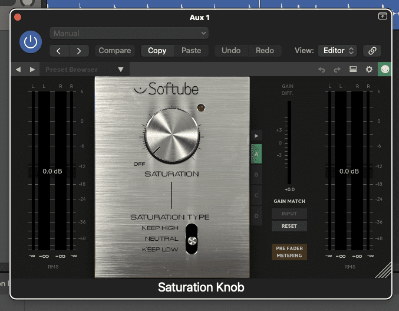This screenshot has width=399, height=311.
Task: Open the Manual preset dropdown
Action: click(129, 33)
